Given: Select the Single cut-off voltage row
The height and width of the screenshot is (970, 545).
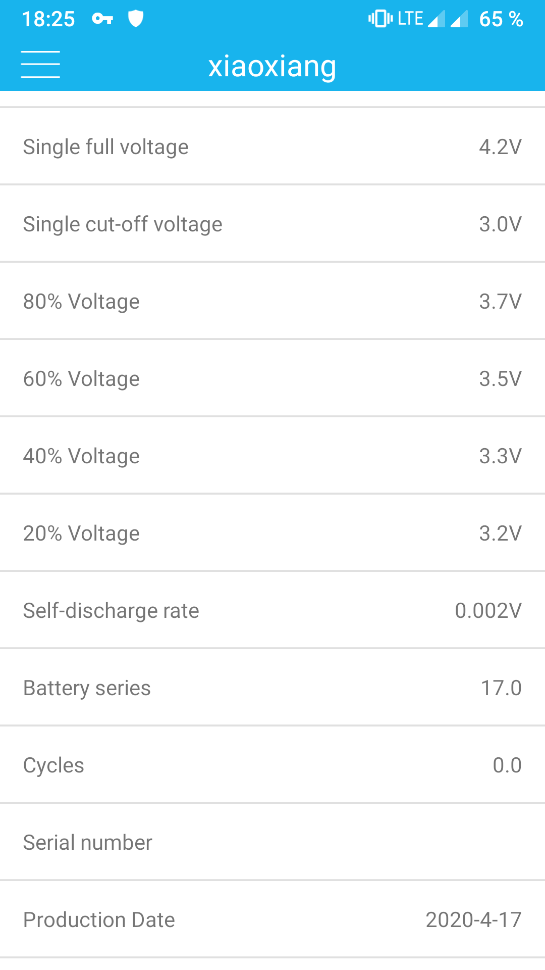Looking at the screenshot, I should (272, 224).
